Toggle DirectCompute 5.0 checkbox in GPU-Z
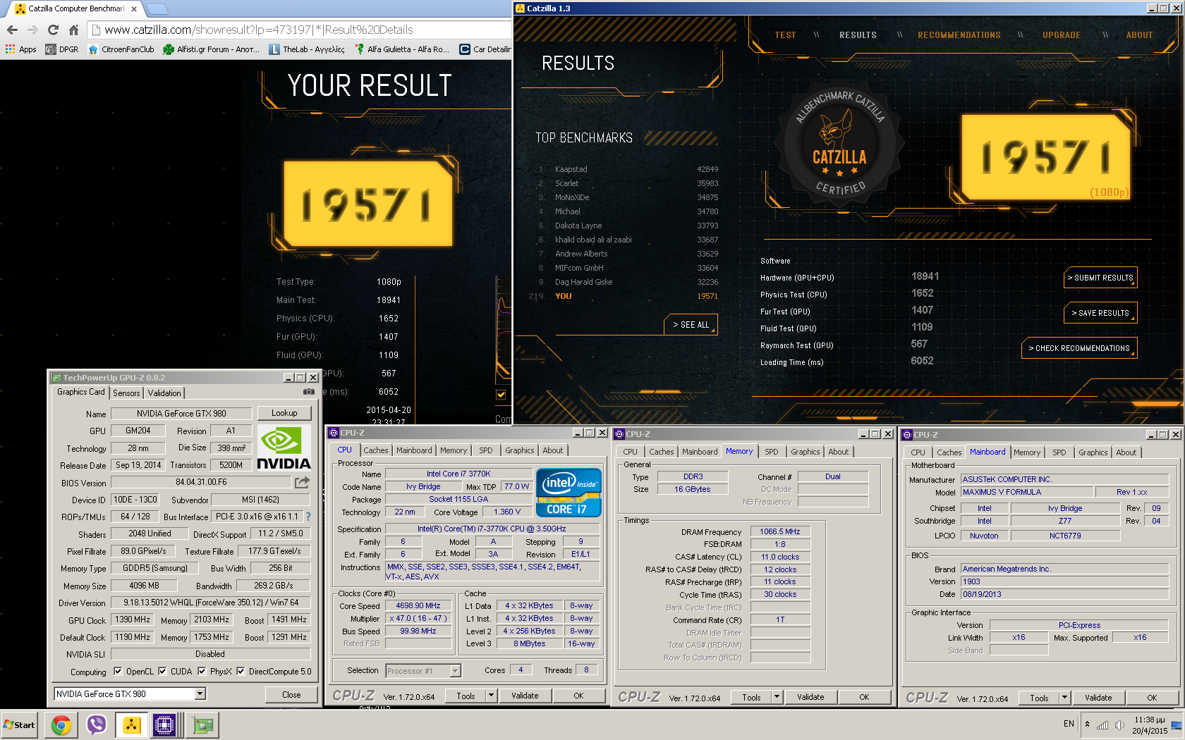Screen dimensions: 1185x740 241,671
